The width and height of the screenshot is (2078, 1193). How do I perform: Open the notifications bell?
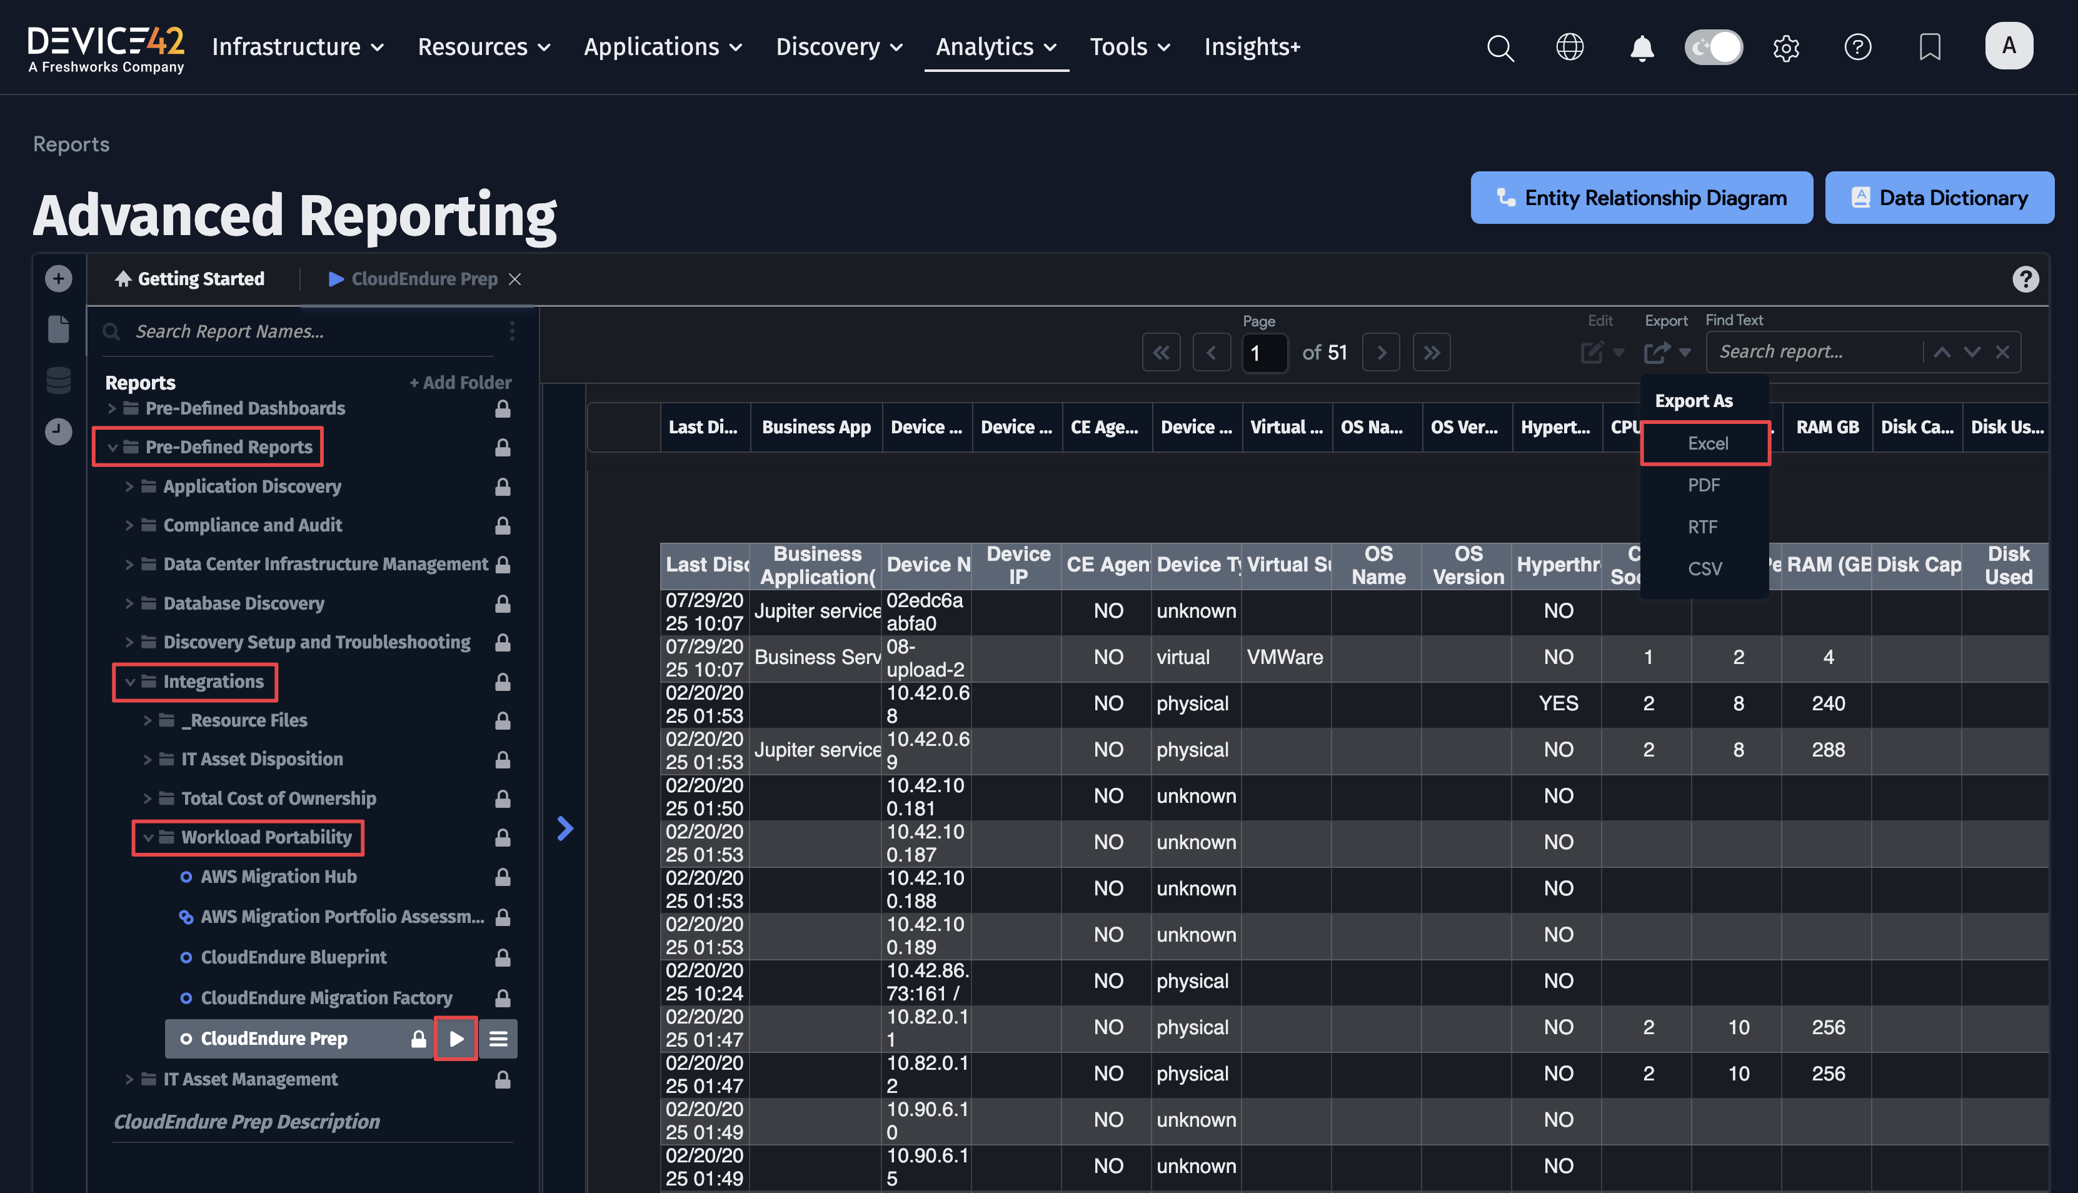(x=1642, y=48)
